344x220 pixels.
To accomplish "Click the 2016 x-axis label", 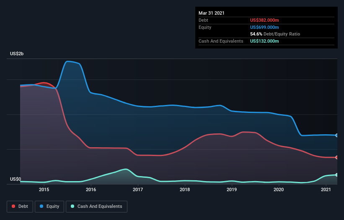I will tap(91, 189).
